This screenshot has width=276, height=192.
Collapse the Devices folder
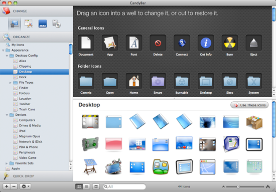(7, 115)
